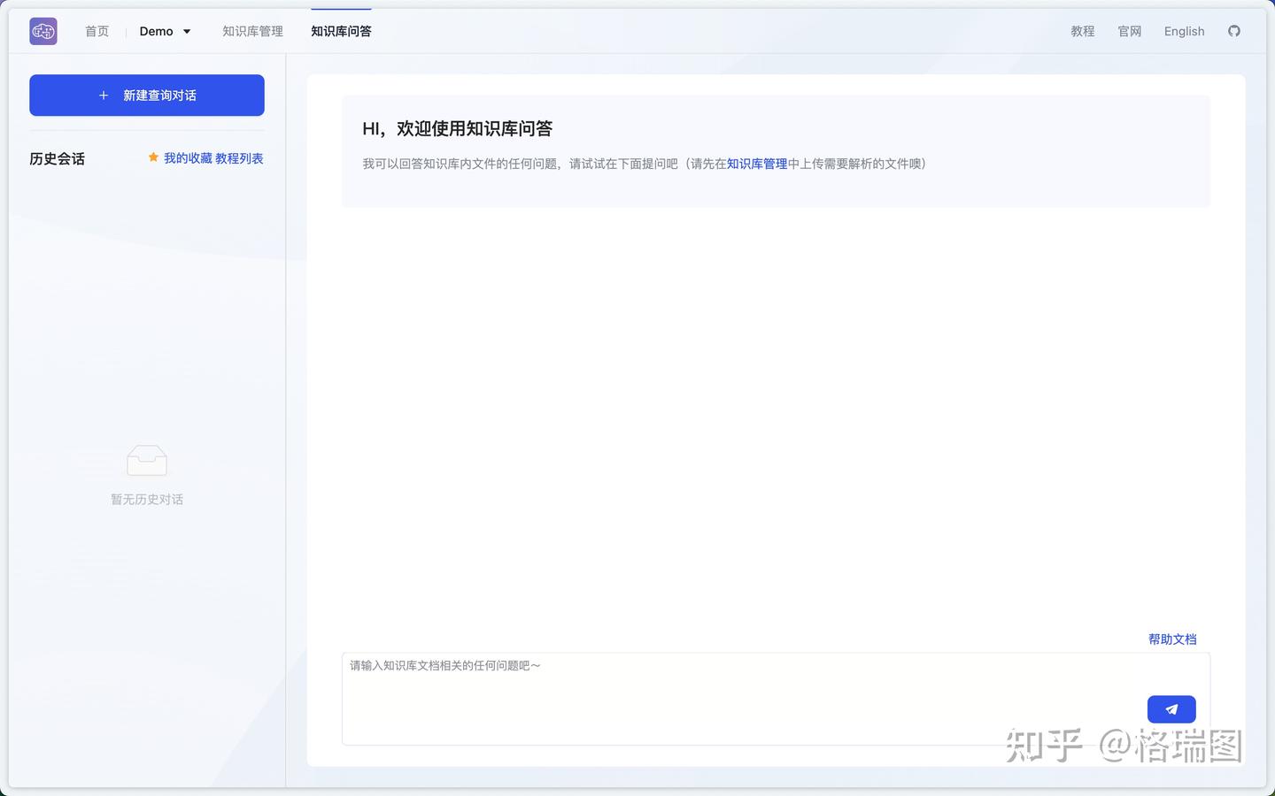Collapse the Demo knowledge base menu
Viewport: 1275px width, 796px height.
point(188,31)
